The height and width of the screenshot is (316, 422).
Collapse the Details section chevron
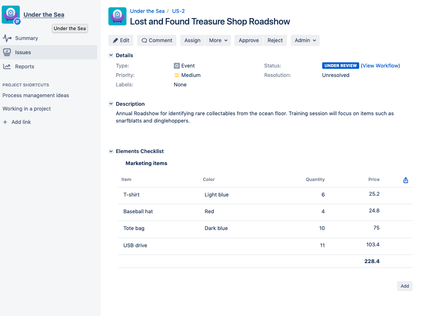point(111,55)
